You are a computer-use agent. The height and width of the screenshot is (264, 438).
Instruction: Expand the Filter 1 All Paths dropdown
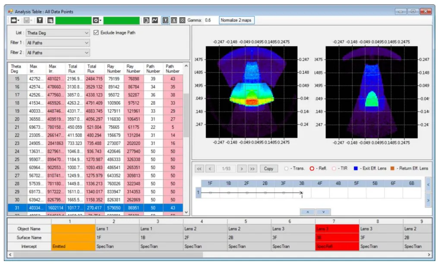[58, 43]
